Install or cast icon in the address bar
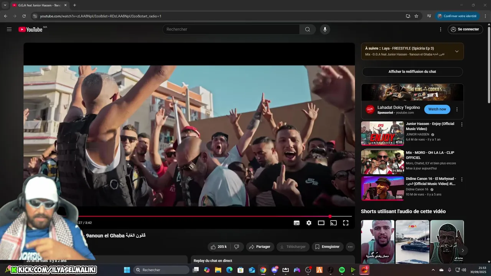This screenshot has height=276, width=491. 408,16
